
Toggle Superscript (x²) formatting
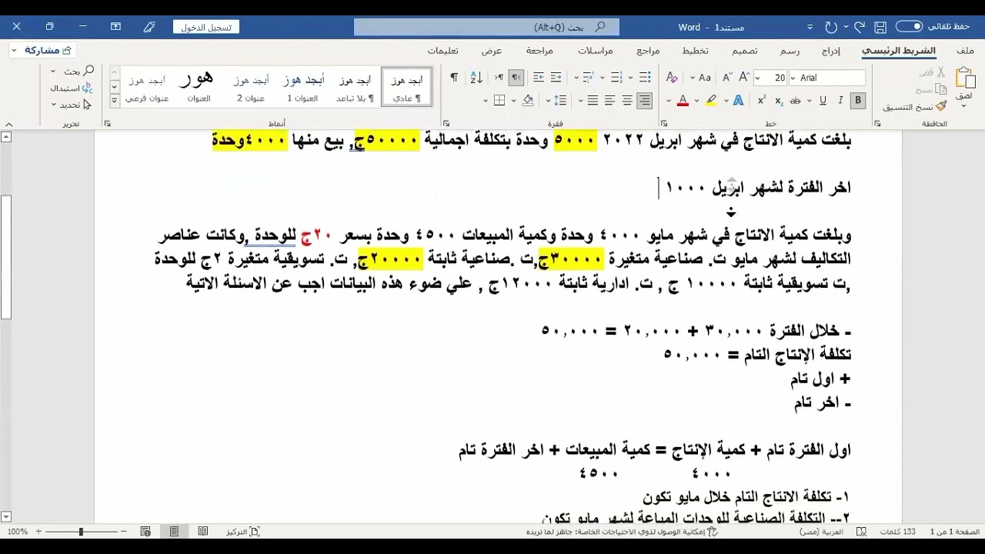click(x=761, y=100)
